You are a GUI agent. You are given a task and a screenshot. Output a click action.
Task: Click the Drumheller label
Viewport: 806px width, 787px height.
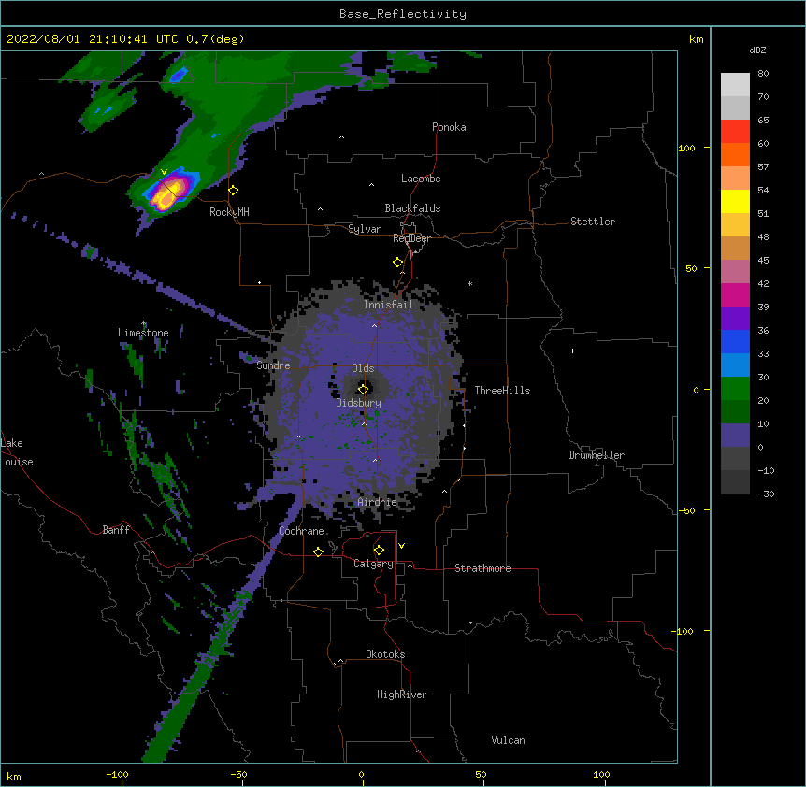click(x=597, y=455)
